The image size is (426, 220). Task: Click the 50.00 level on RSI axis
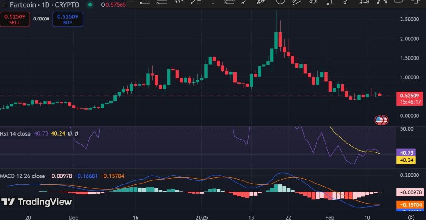point(407,128)
